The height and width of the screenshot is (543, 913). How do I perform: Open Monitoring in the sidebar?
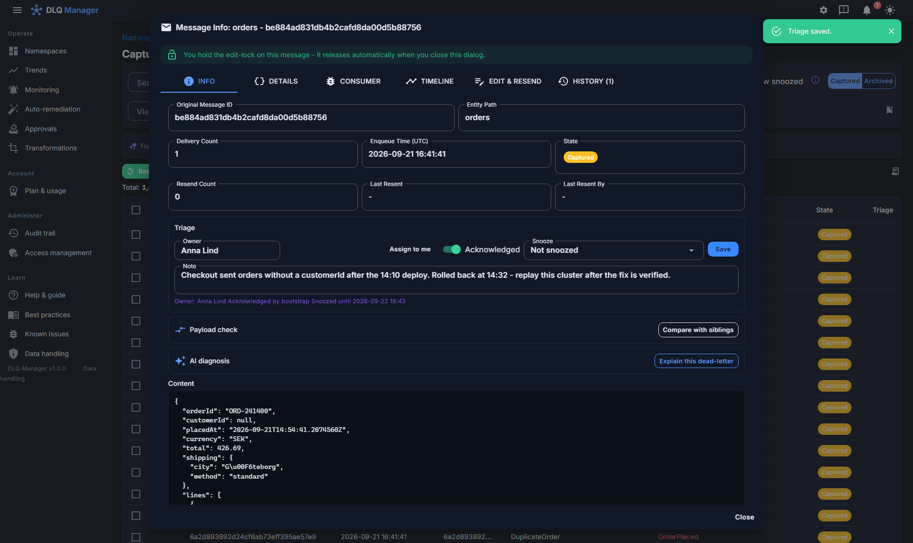coord(42,90)
